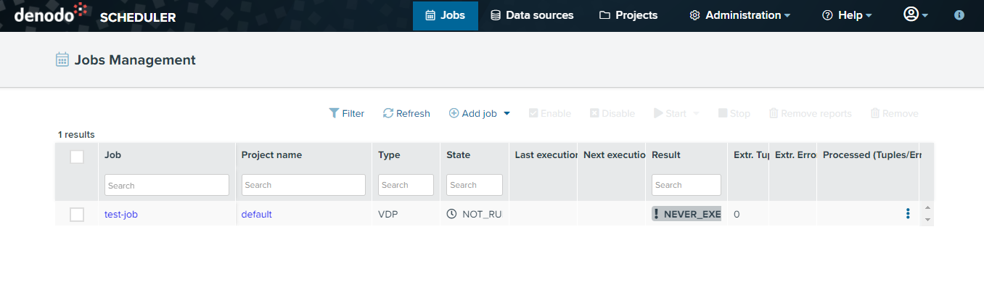Viewport: 984px width, 306px height.
Task: Click the table scrollbar down arrow
Action: 927,220
